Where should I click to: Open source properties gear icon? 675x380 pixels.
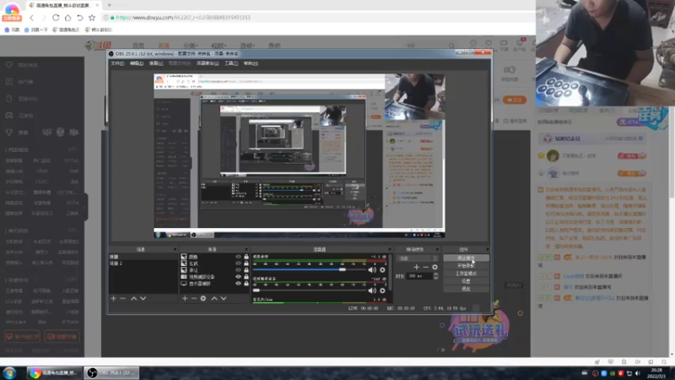pos(203,298)
